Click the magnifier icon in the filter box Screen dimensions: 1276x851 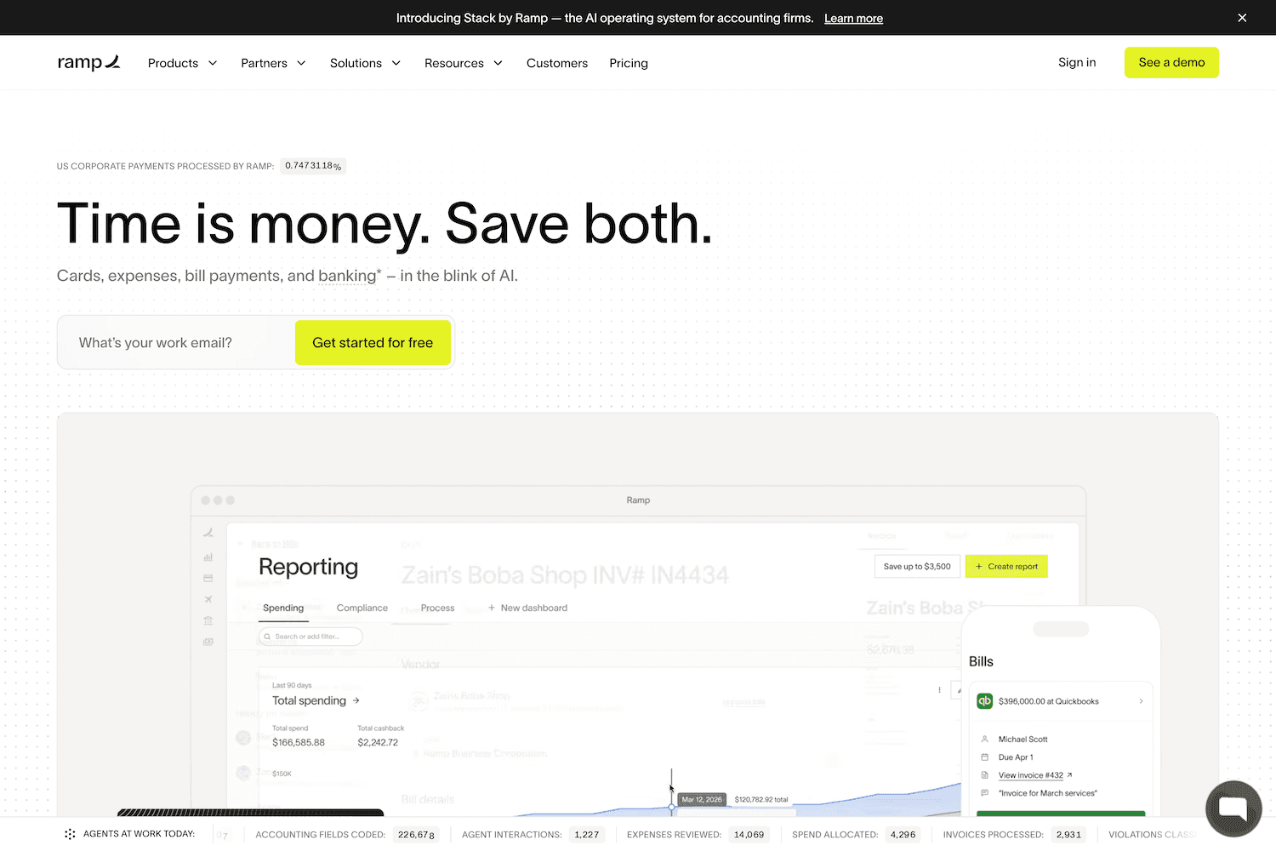[268, 637]
